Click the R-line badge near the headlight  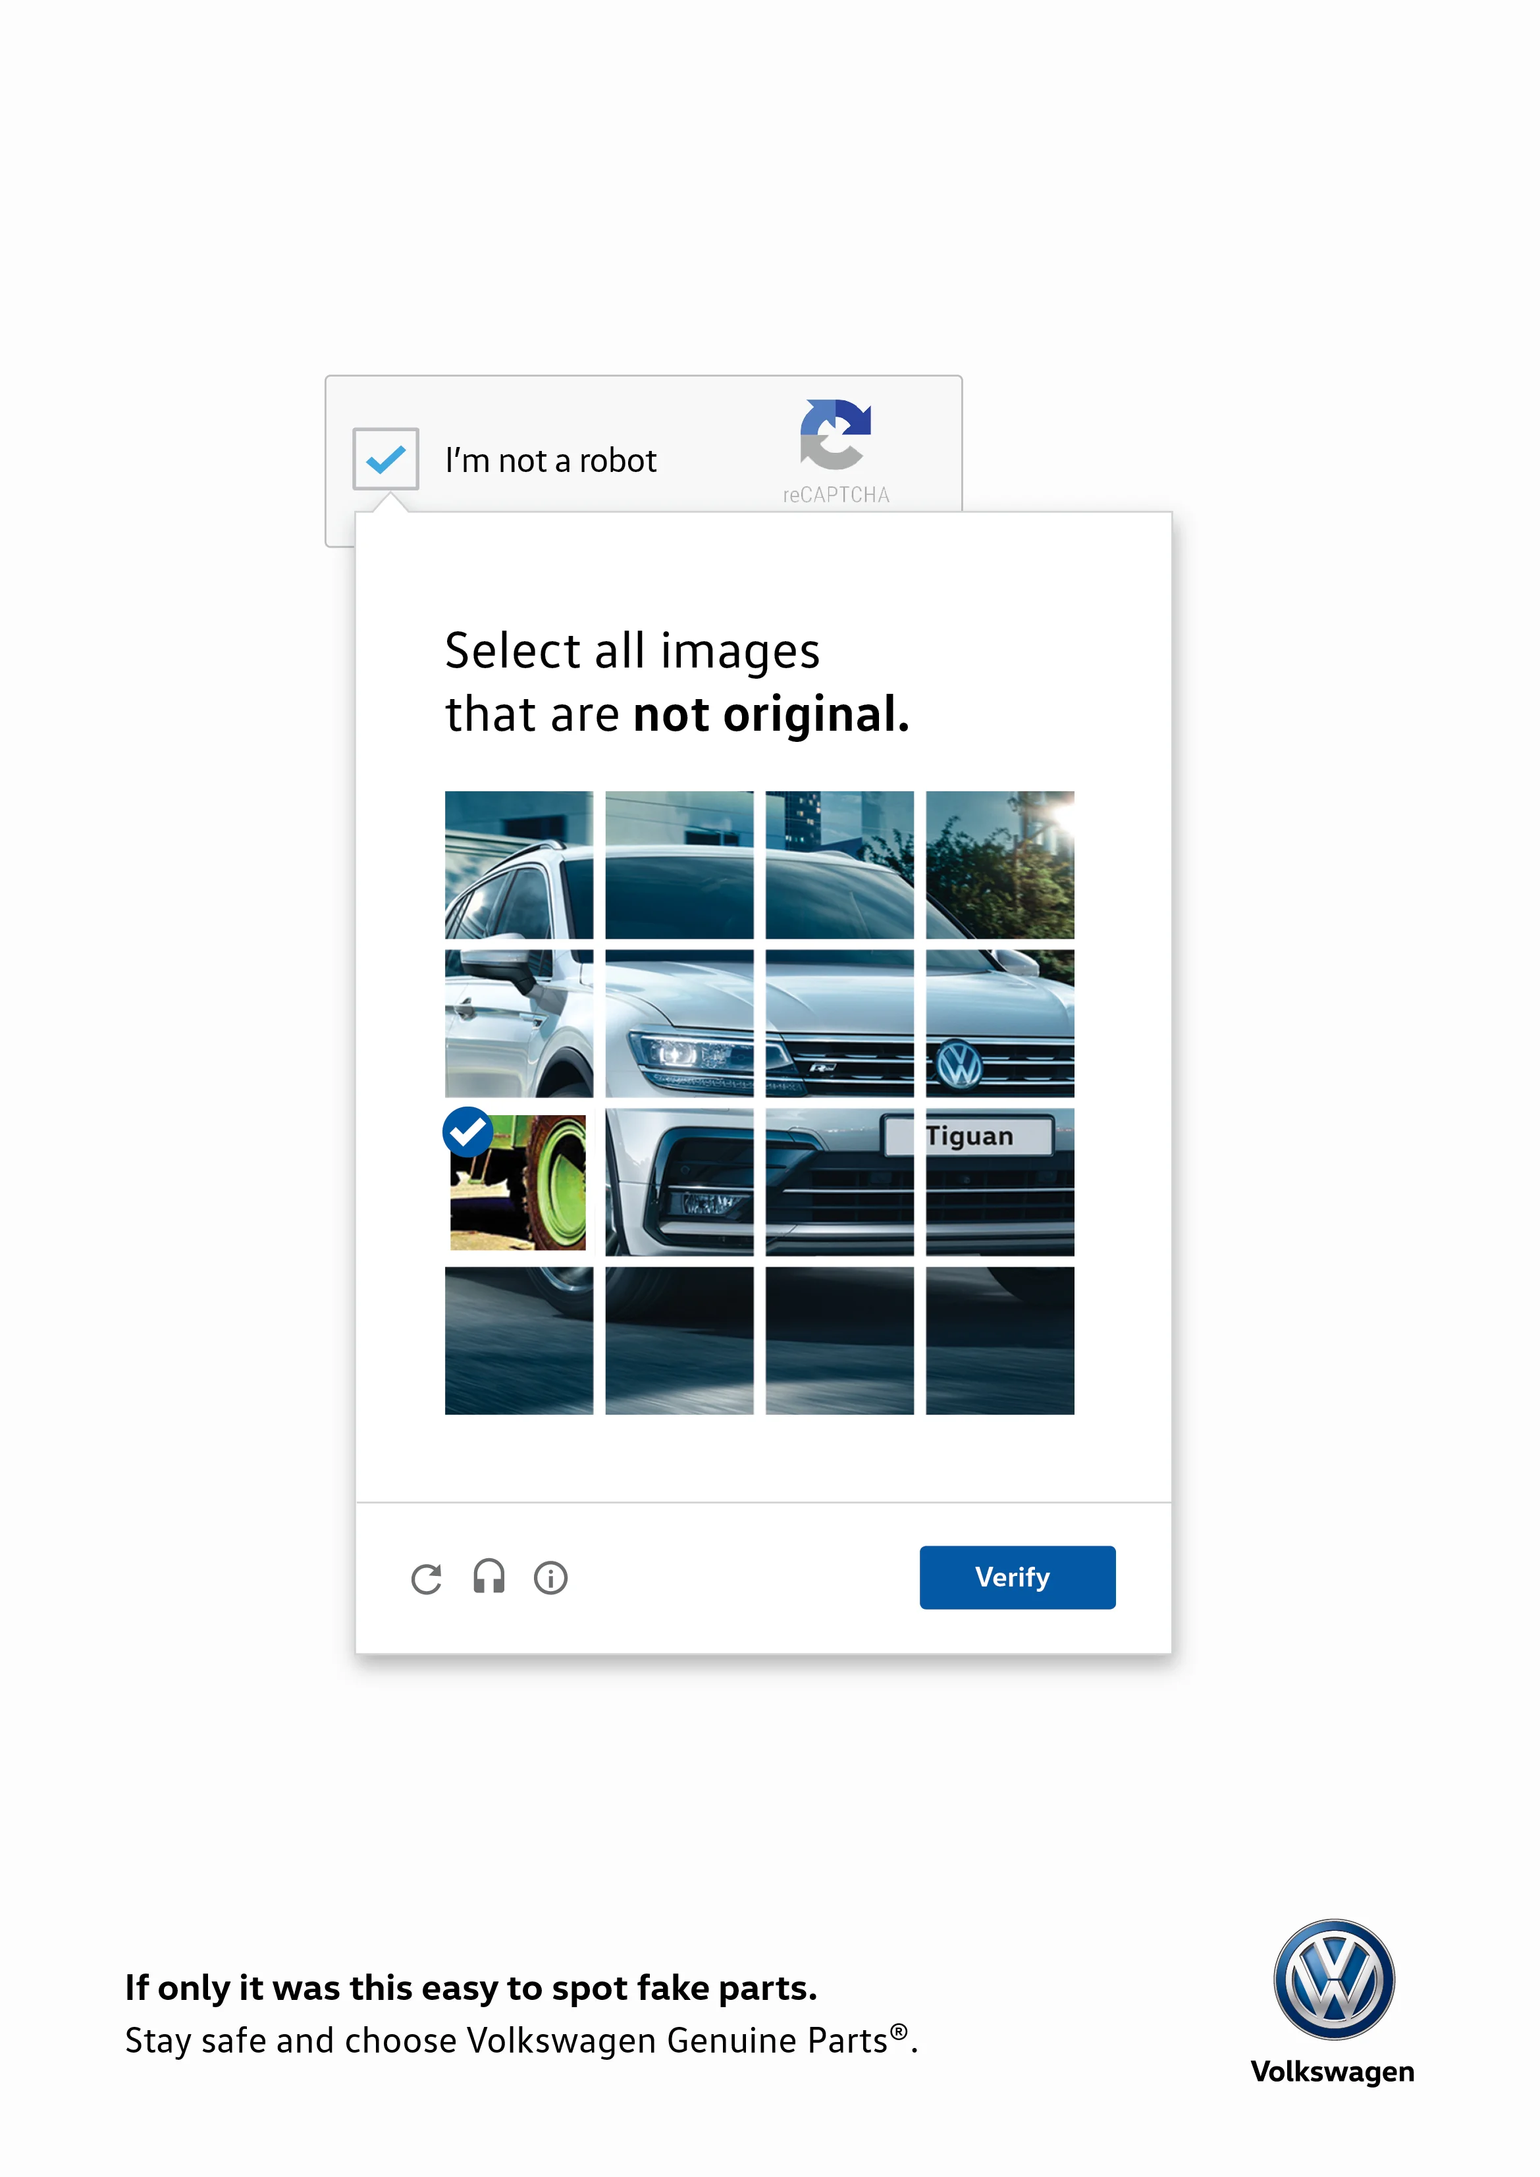point(821,1068)
